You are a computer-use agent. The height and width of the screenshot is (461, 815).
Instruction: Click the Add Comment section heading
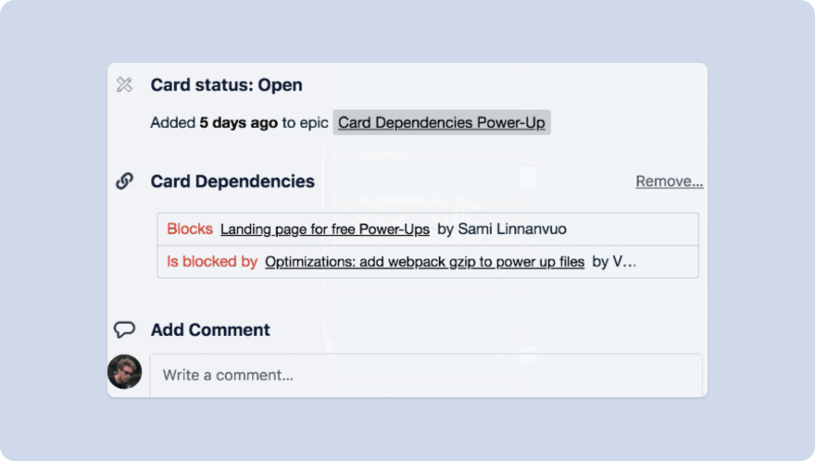(x=210, y=330)
